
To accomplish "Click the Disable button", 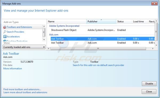I will (x=149, y=84).
